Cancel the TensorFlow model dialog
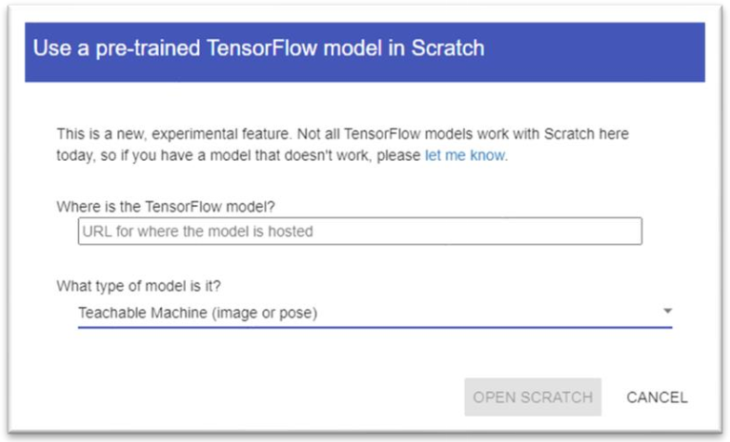 [657, 397]
